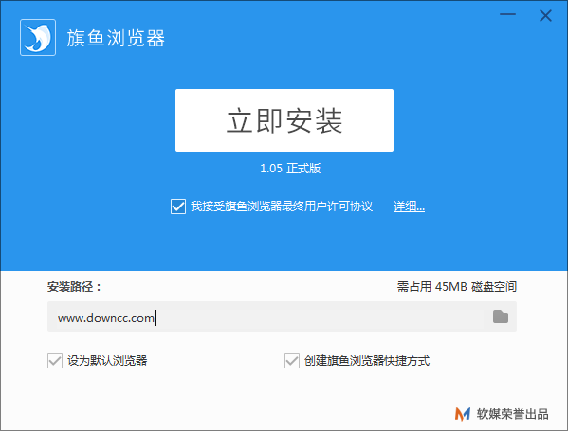This screenshot has height=431, width=568.
Task: Toggle the 设为默认浏览器 checkbox
Action: [55, 361]
